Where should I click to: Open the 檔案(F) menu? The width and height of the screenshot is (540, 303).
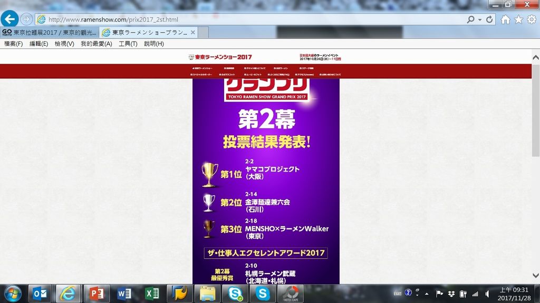tap(13, 44)
